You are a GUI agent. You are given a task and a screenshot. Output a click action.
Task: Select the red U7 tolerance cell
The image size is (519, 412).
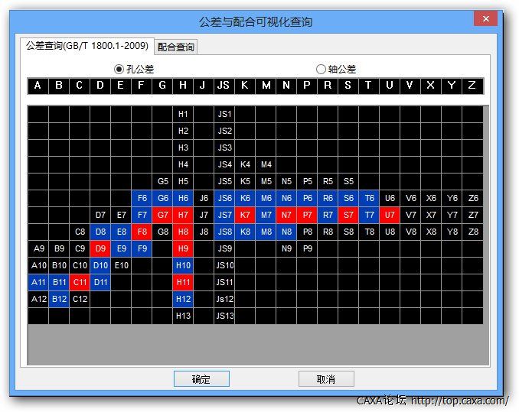[x=390, y=215]
